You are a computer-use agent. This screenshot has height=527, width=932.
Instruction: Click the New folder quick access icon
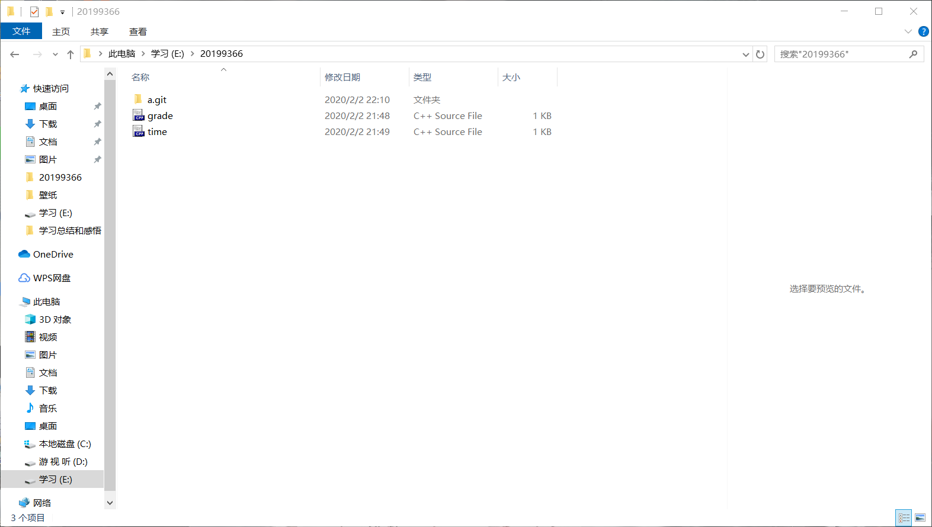coord(49,11)
